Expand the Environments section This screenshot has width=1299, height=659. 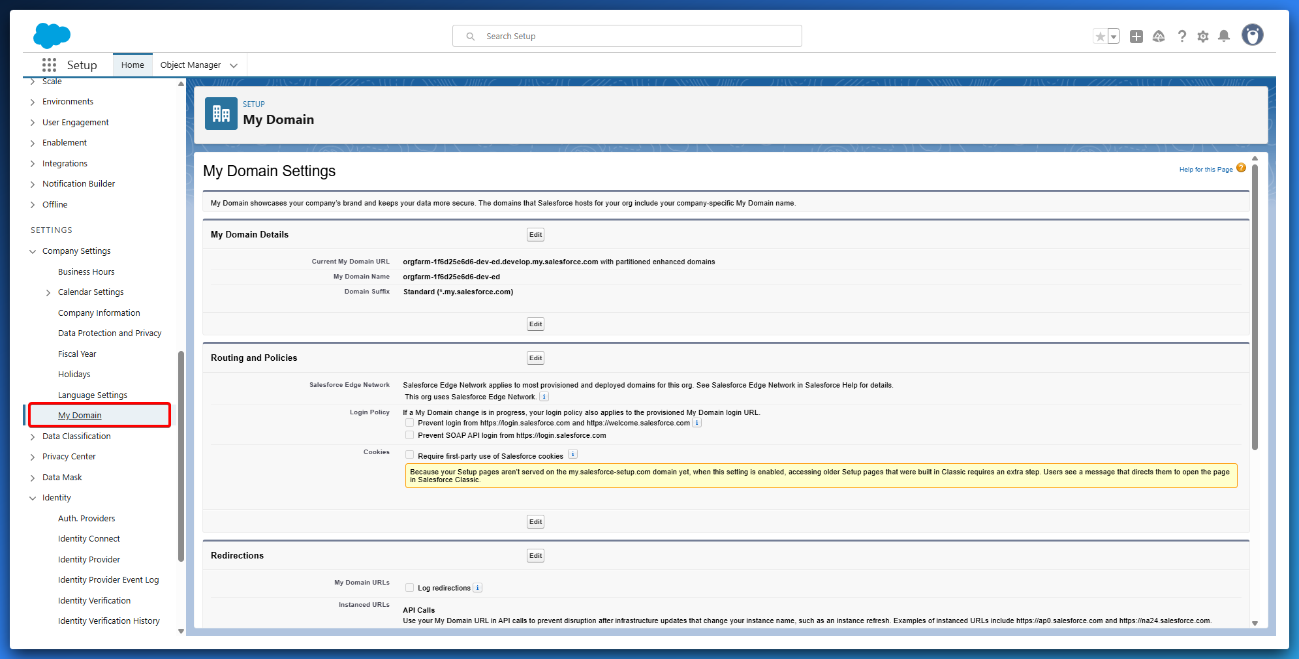pos(33,102)
